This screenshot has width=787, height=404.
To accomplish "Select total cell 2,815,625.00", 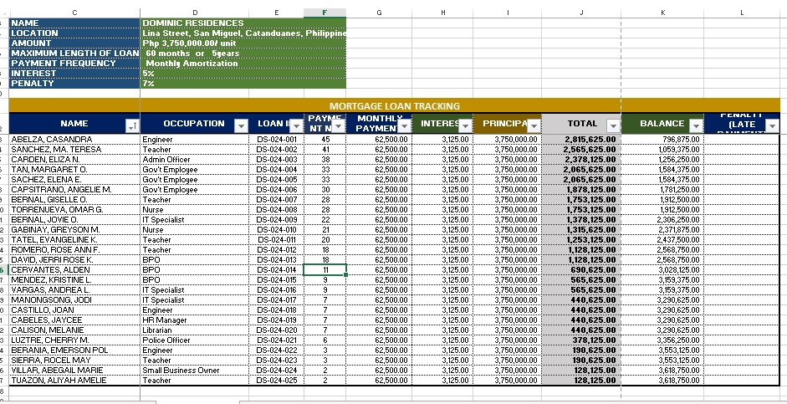I will point(581,140).
